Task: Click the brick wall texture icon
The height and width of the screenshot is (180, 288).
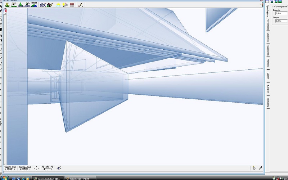Action: [72, 5]
